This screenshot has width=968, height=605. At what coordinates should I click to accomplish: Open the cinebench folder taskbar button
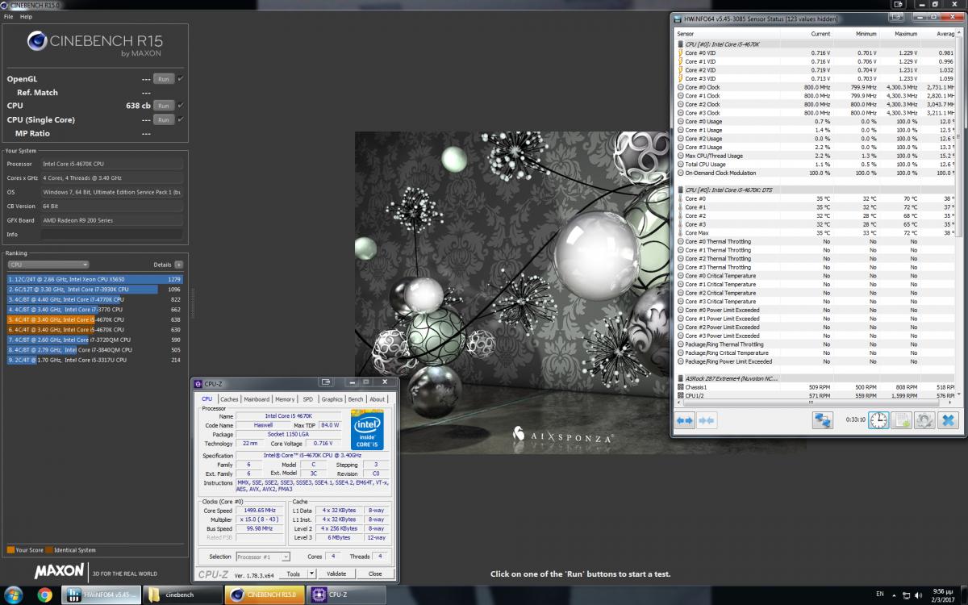pyautogui.click(x=183, y=595)
